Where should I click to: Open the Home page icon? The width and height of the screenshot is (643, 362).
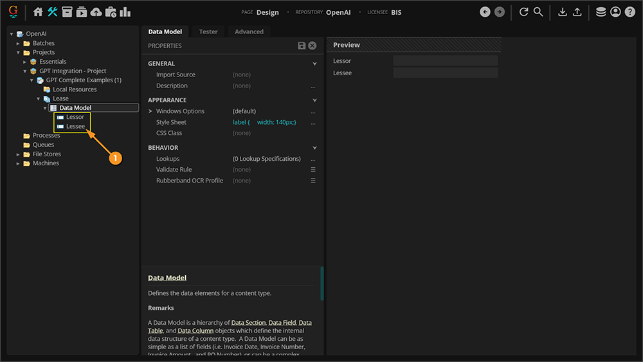(x=38, y=12)
